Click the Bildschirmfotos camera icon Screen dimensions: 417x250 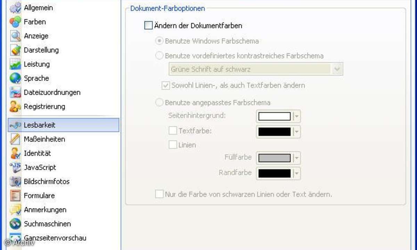[x=15, y=181]
